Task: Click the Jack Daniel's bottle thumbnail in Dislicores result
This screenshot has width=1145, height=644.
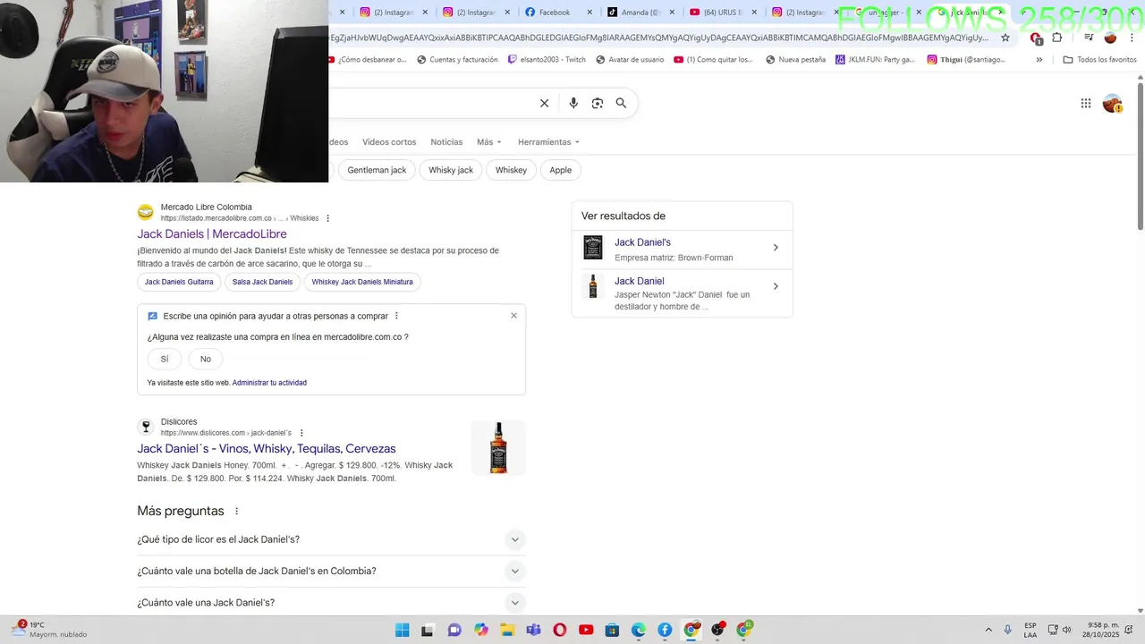Action: point(498,448)
